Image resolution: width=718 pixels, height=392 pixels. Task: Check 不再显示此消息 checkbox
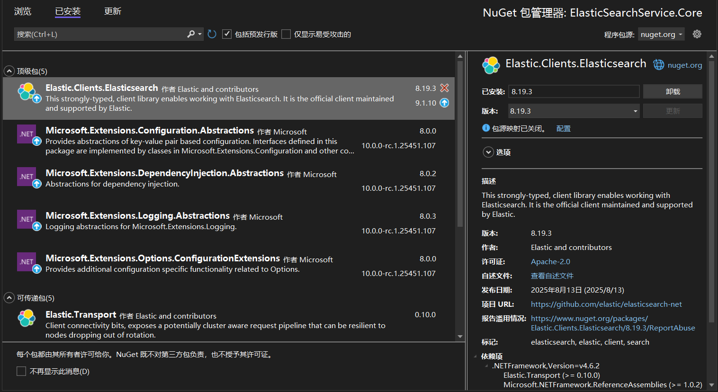coord(21,371)
